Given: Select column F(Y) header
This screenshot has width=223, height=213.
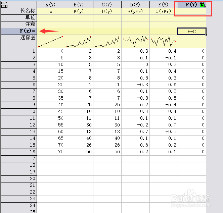Looking at the screenshot, I should coord(192,5).
